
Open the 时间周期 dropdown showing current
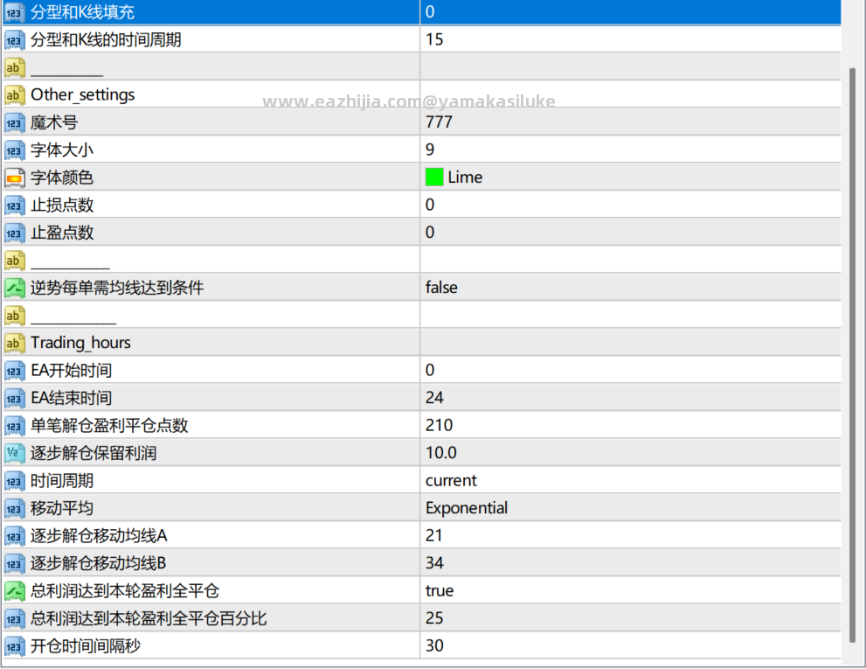[630, 480]
